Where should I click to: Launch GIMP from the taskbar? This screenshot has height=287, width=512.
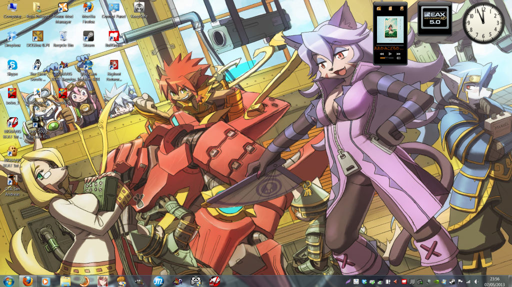point(140,281)
